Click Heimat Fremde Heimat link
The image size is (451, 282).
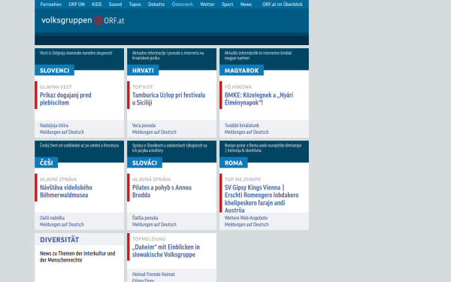[x=153, y=274]
